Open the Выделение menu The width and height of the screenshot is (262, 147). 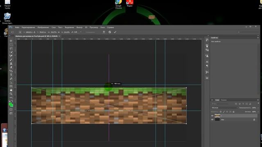coord(69,27)
